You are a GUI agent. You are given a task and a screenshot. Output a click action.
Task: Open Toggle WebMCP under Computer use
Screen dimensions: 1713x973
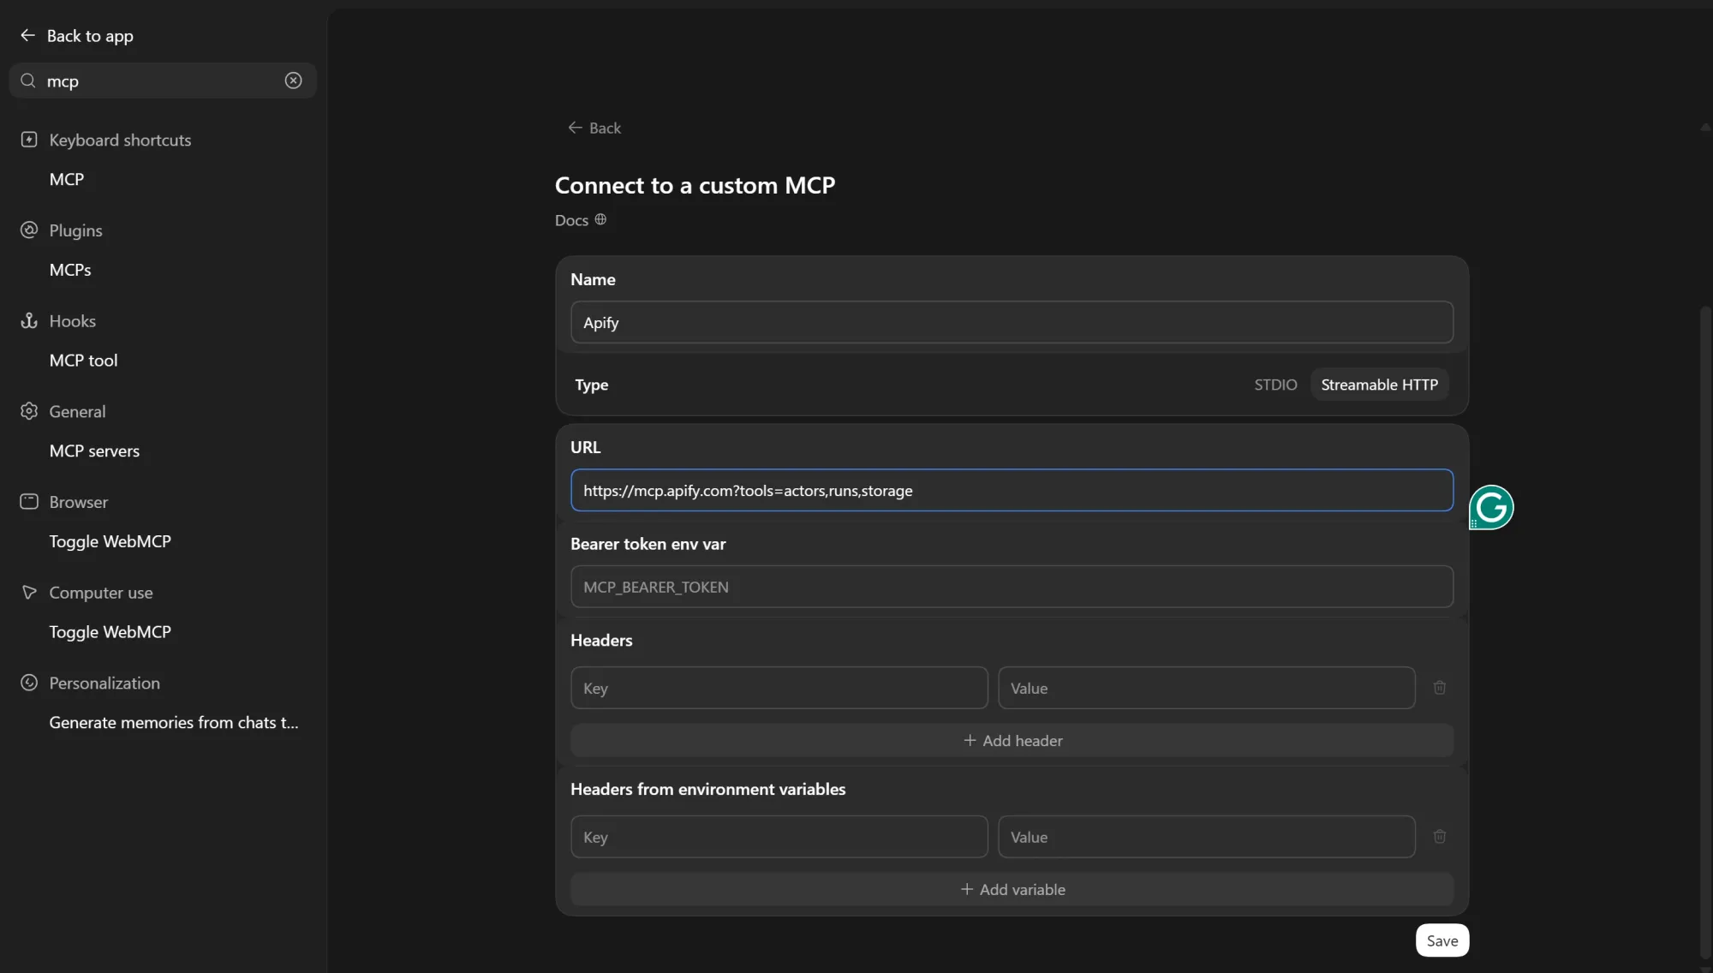110,632
